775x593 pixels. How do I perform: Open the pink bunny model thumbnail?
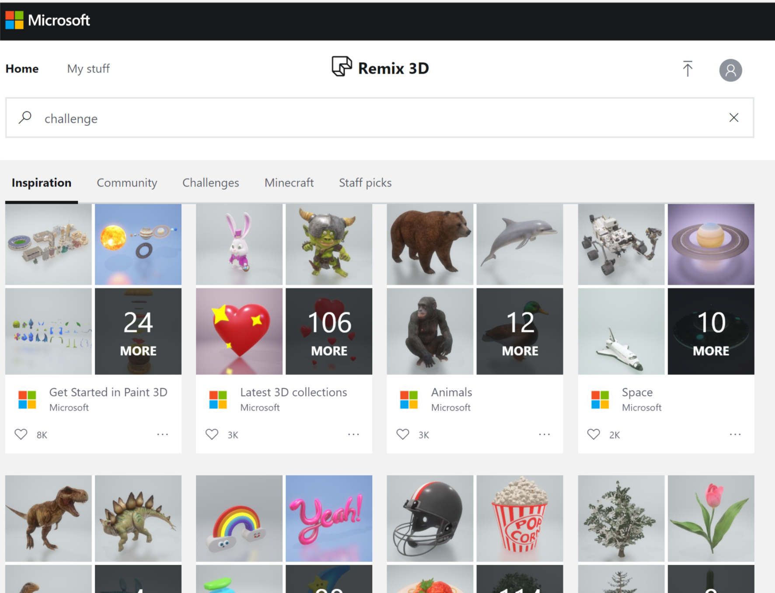tap(239, 244)
